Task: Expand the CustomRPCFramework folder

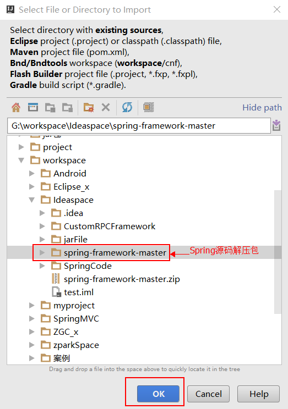Action: [x=42, y=226]
